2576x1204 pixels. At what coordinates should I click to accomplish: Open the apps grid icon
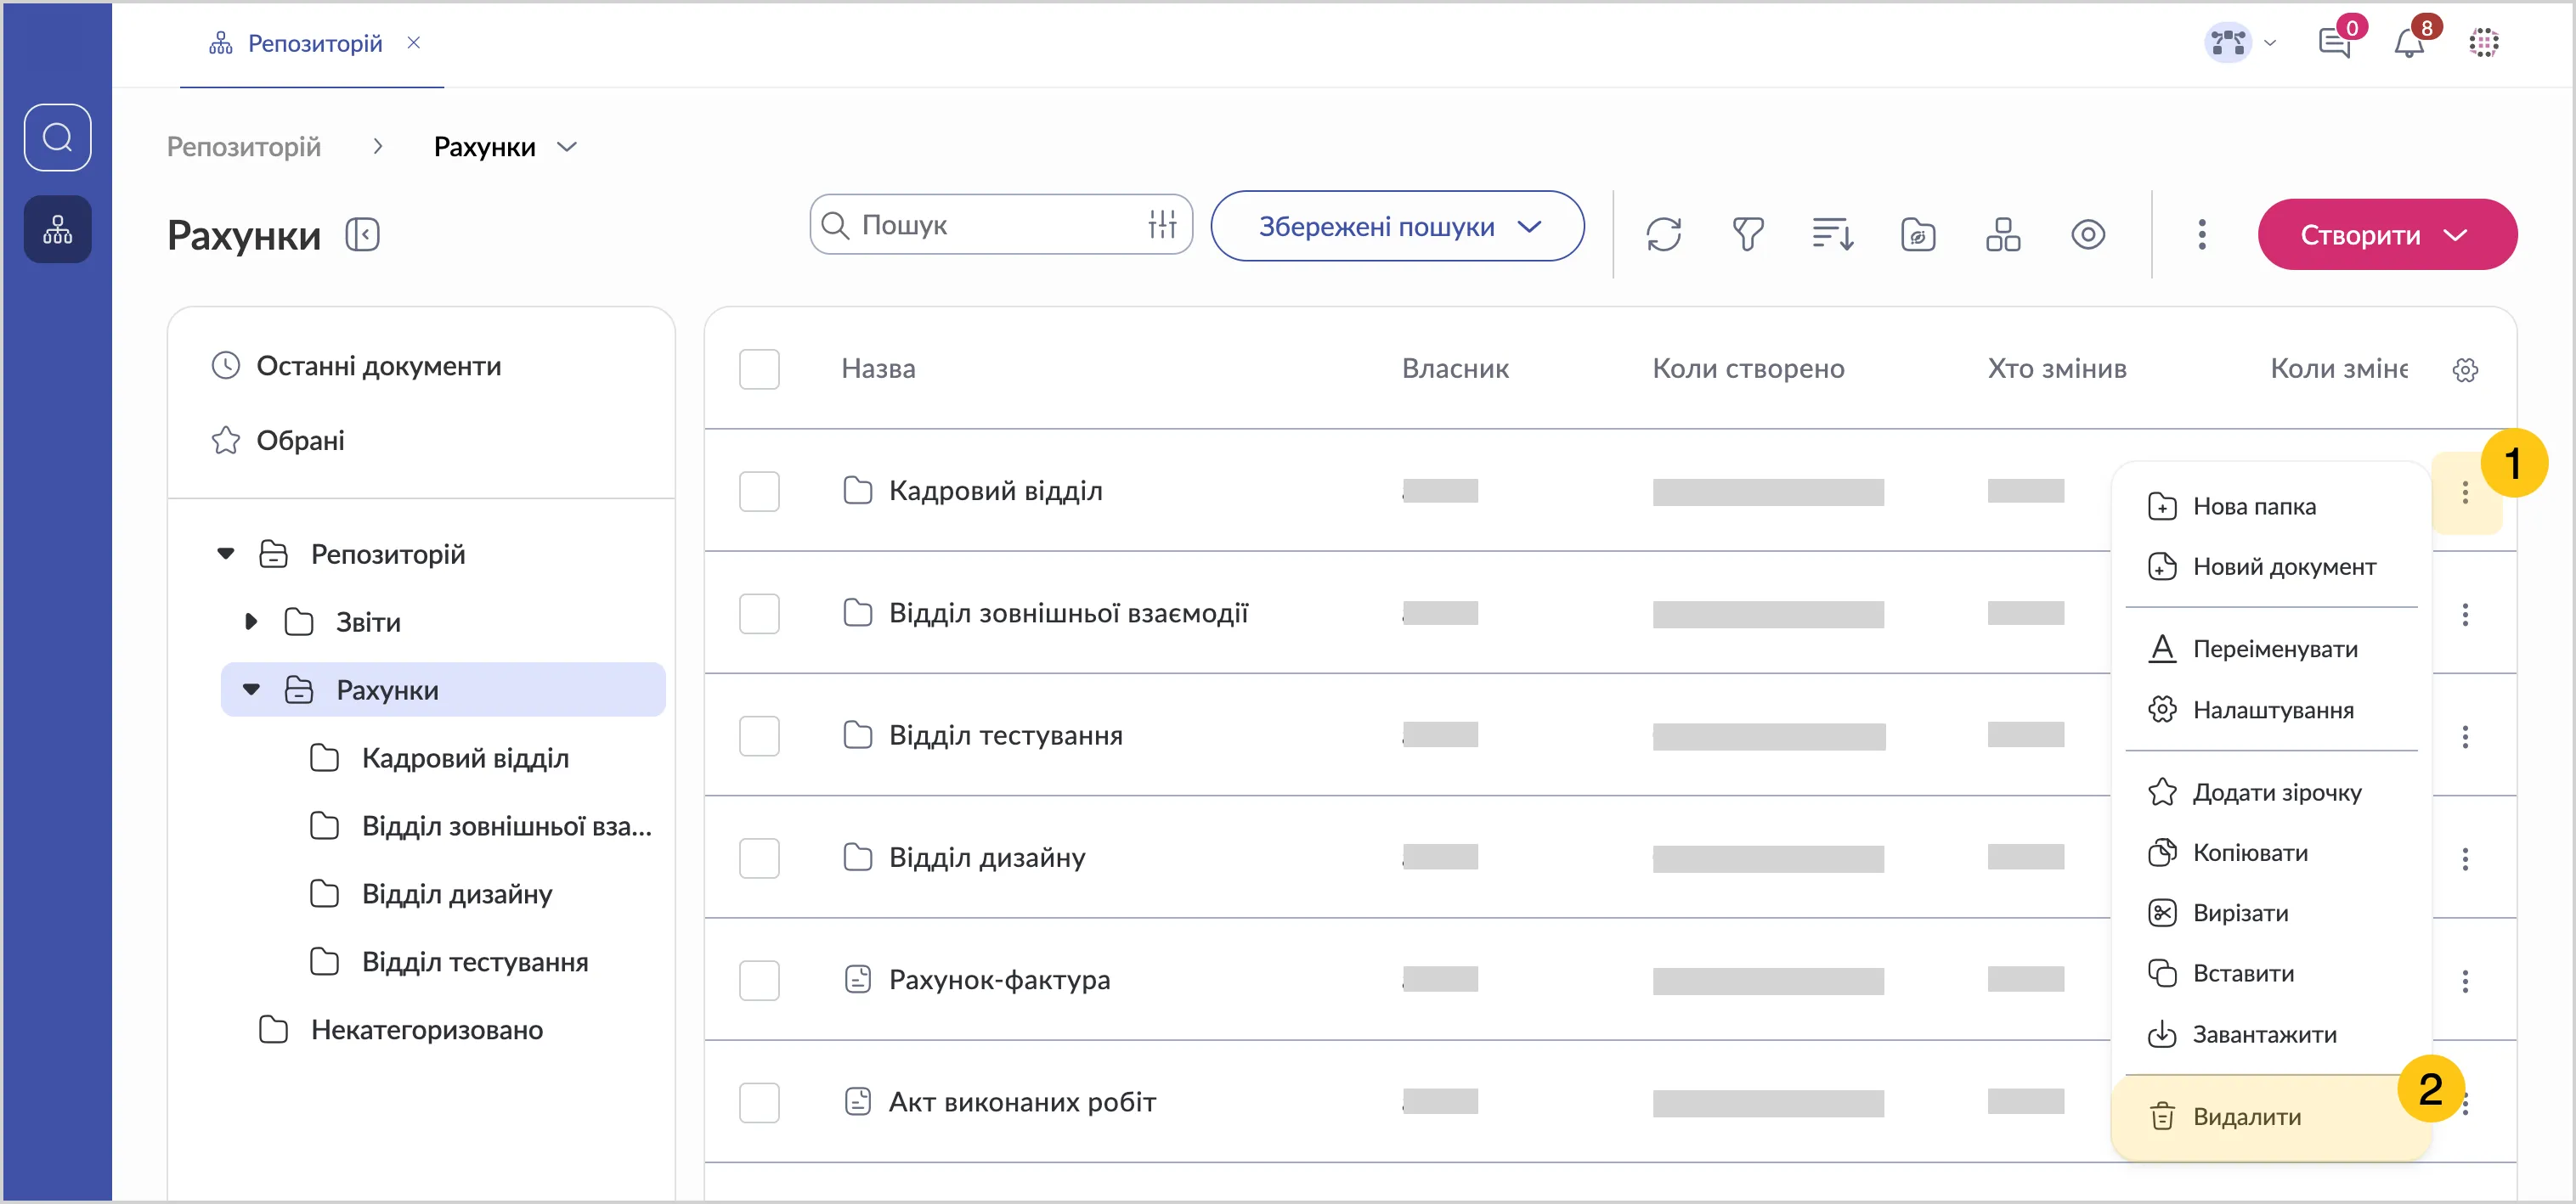pos(2483,43)
